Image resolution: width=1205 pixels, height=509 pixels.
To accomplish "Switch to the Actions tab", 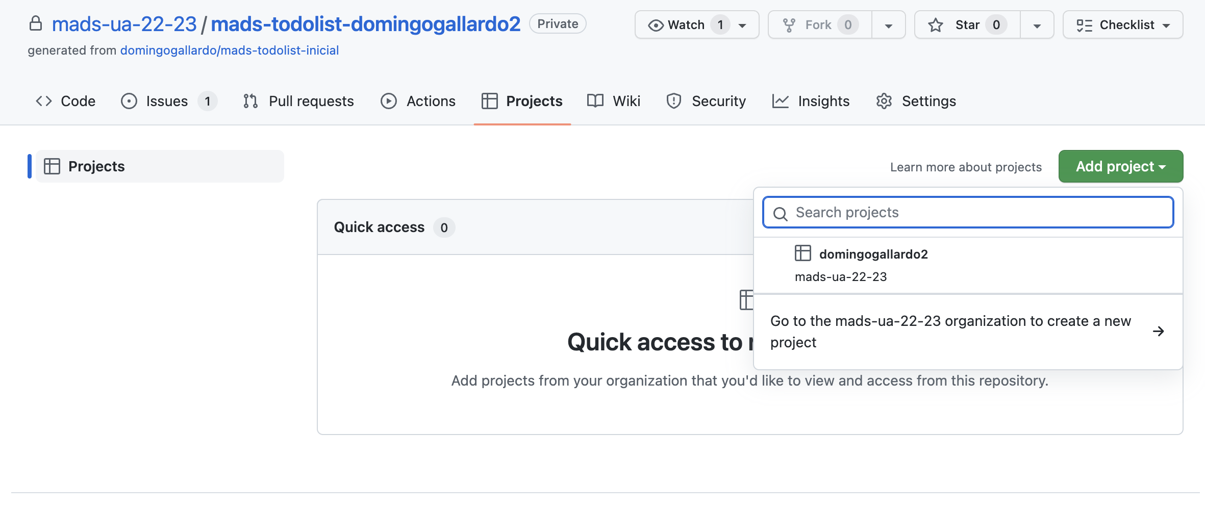I will [418, 101].
